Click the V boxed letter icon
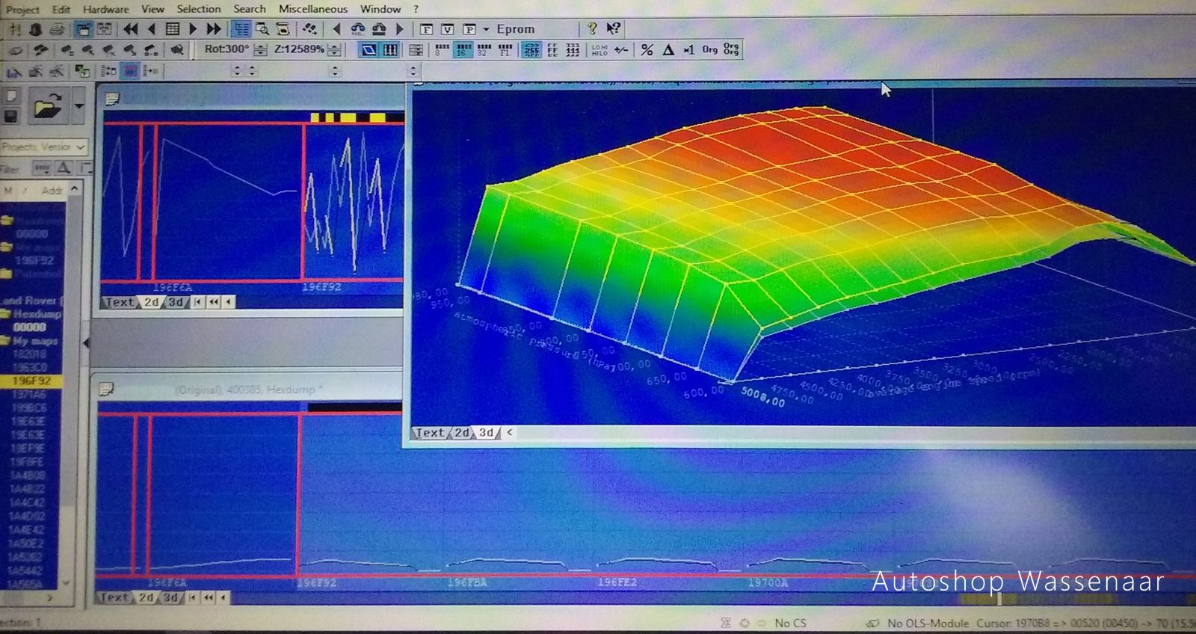The image size is (1196, 634). (x=448, y=29)
